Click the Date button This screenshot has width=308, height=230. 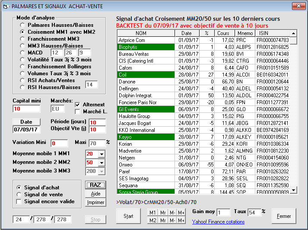(26, 122)
